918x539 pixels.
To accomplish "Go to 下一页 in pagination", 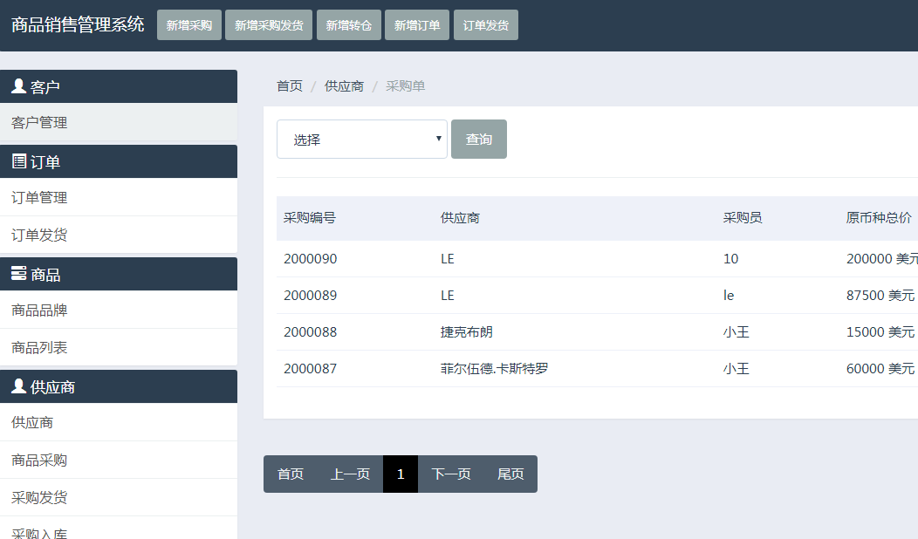I will [x=451, y=474].
